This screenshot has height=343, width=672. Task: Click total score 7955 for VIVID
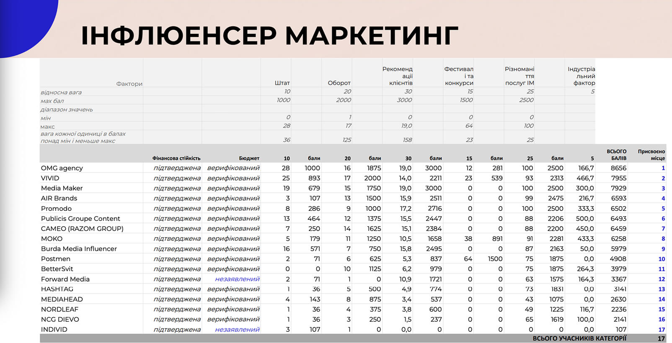(619, 178)
